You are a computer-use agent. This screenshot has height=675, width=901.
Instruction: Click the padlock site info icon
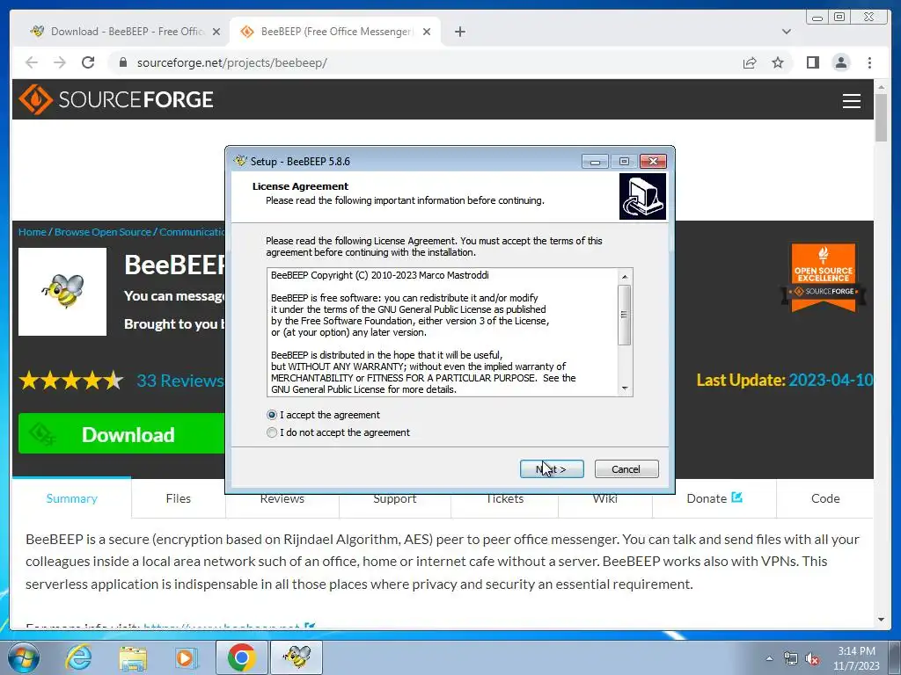[122, 62]
